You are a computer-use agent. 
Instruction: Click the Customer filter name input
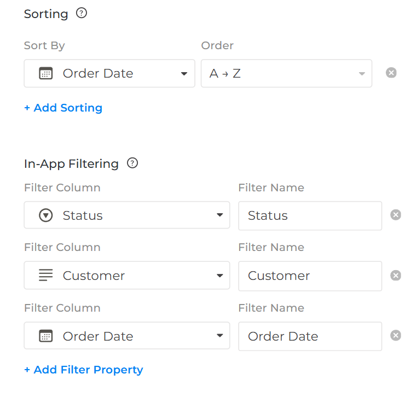click(x=310, y=276)
